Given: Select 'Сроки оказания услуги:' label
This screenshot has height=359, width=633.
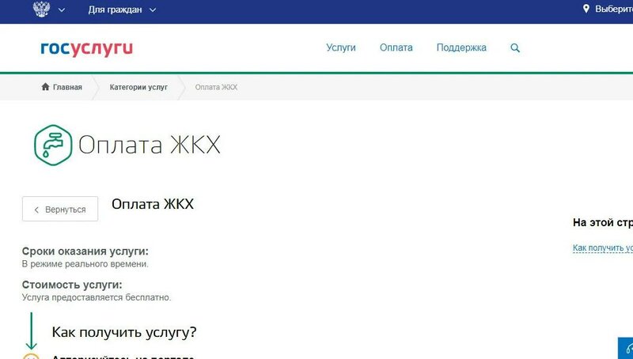Looking at the screenshot, I should (x=85, y=251).
